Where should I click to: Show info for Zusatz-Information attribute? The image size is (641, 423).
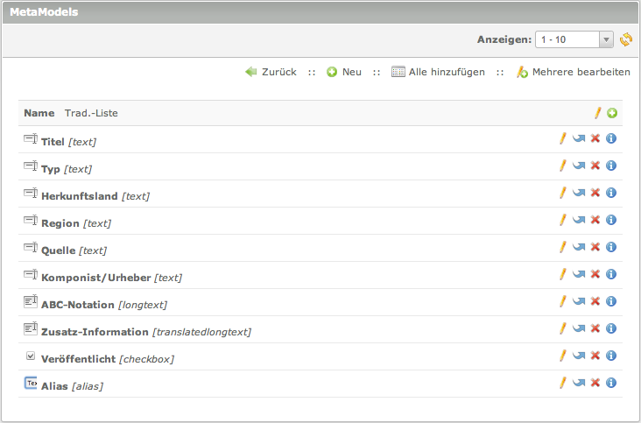(611, 328)
